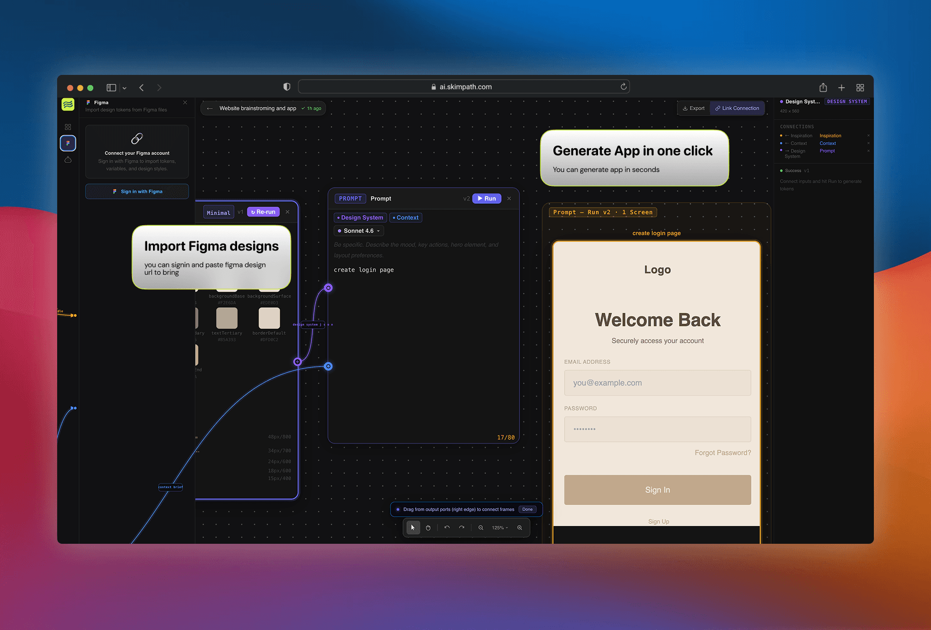Remove the Context connection in Connections panel
Image resolution: width=931 pixels, height=630 pixels.
(x=869, y=143)
